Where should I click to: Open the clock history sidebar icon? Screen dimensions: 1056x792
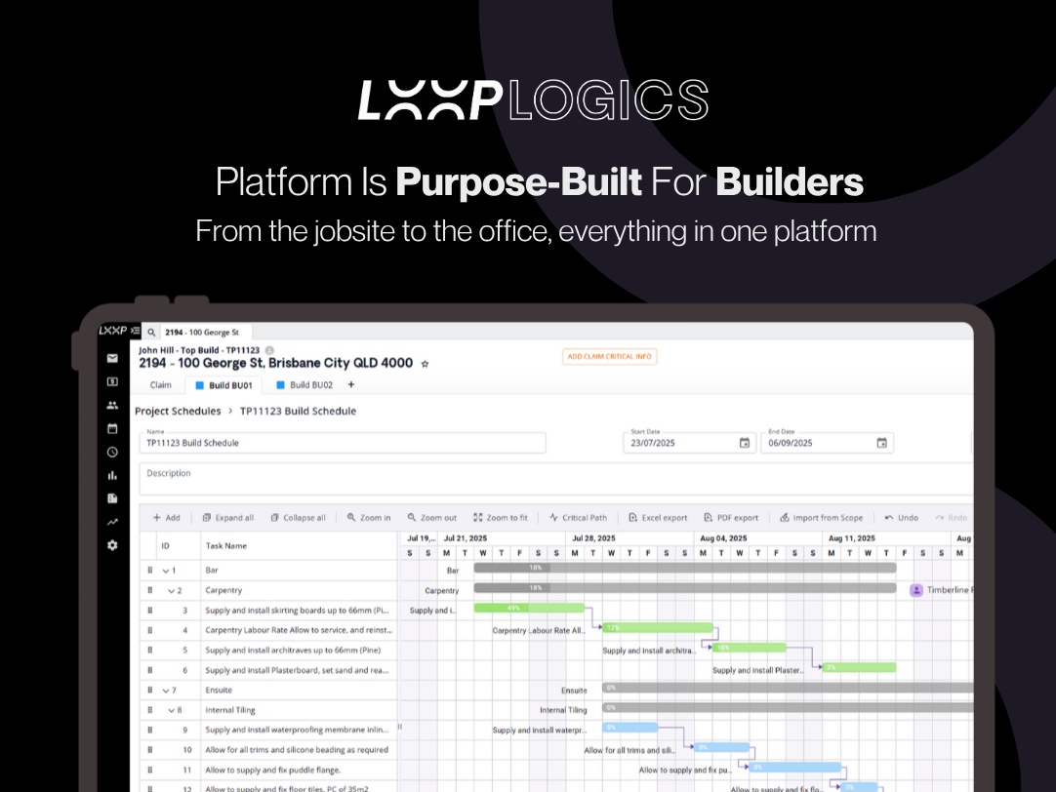point(112,453)
